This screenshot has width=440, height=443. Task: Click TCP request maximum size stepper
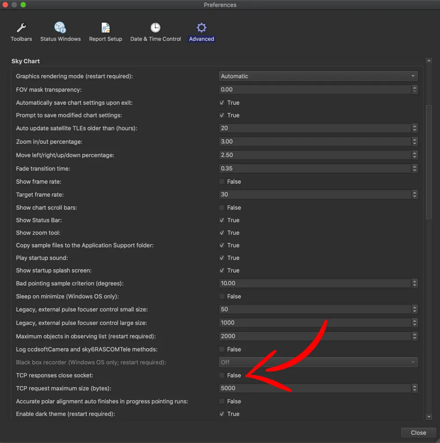point(414,388)
